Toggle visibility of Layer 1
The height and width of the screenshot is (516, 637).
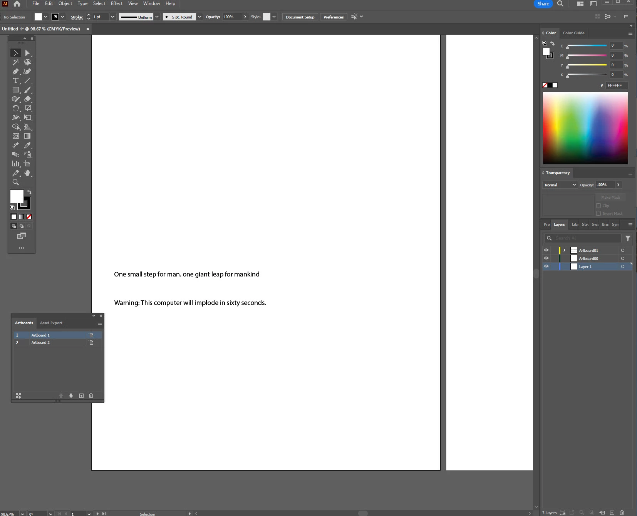tap(546, 266)
